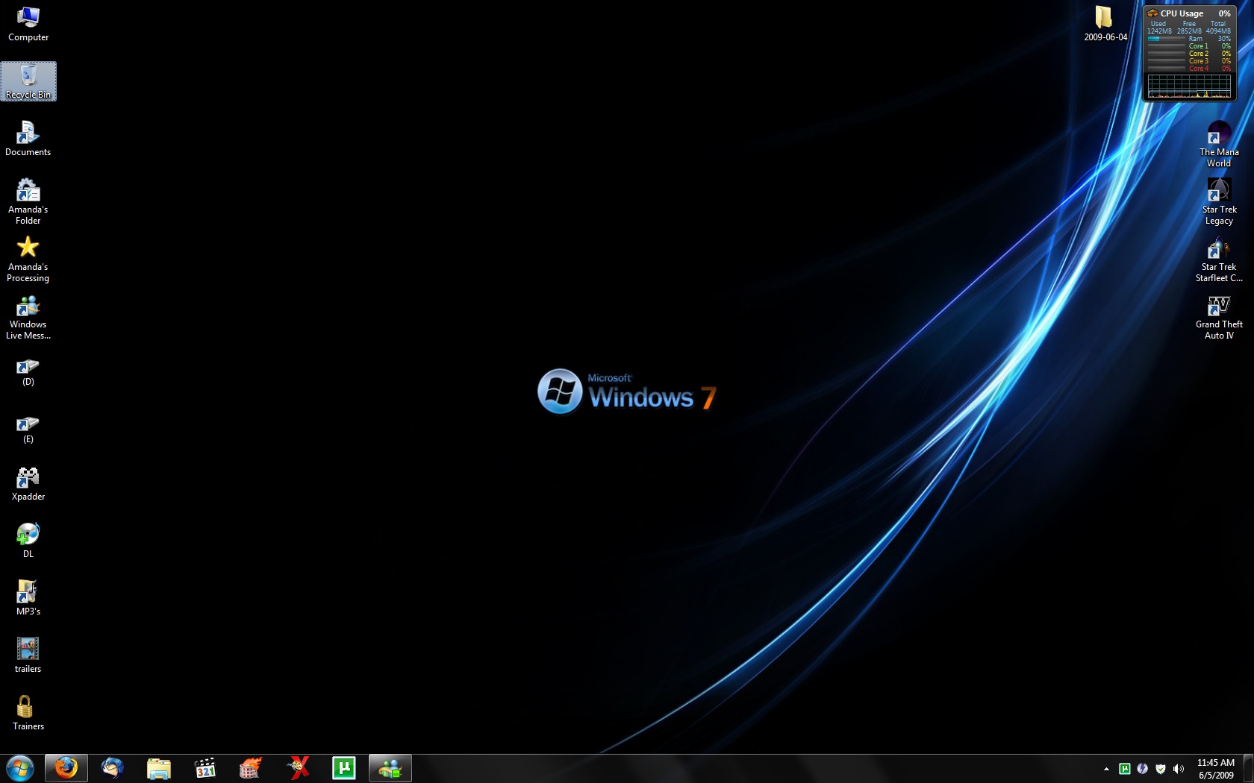Open the burning ROM disc app in taskbar
The width and height of the screenshot is (1254, 783).
252,768
